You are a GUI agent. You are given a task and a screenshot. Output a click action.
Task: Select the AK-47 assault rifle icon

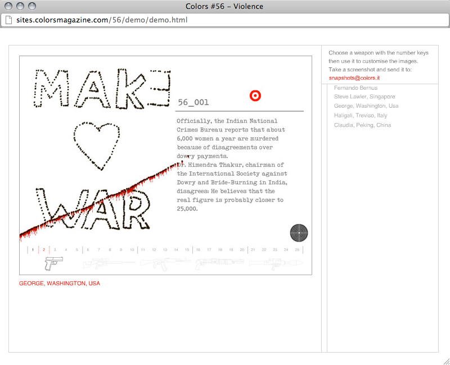click(x=165, y=264)
